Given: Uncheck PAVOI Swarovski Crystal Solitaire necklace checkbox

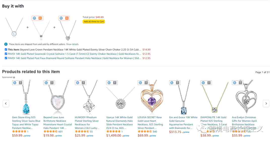Looking at the screenshot, I should point(6,54).
